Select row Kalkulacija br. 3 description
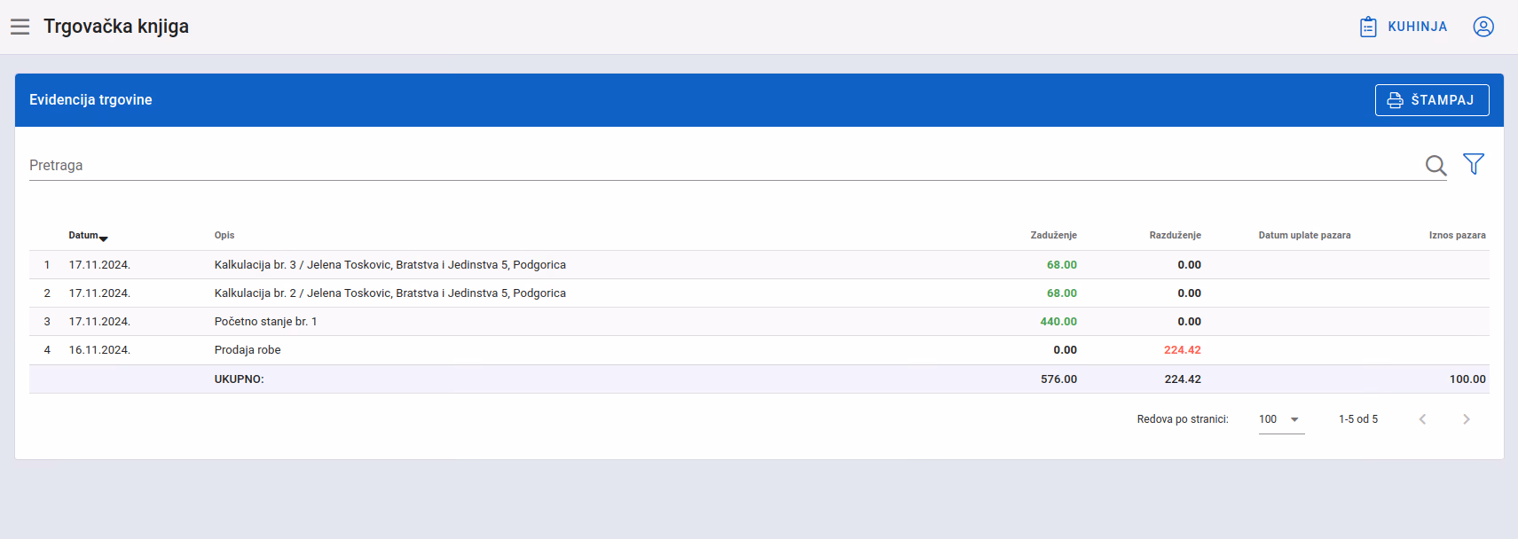The image size is (1518, 539). point(390,265)
